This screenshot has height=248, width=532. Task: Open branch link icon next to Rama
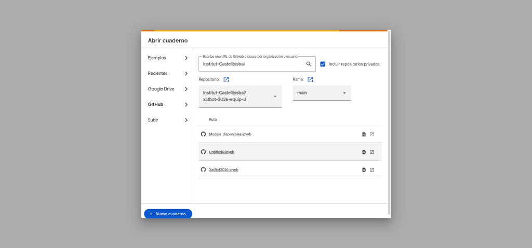coord(310,80)
